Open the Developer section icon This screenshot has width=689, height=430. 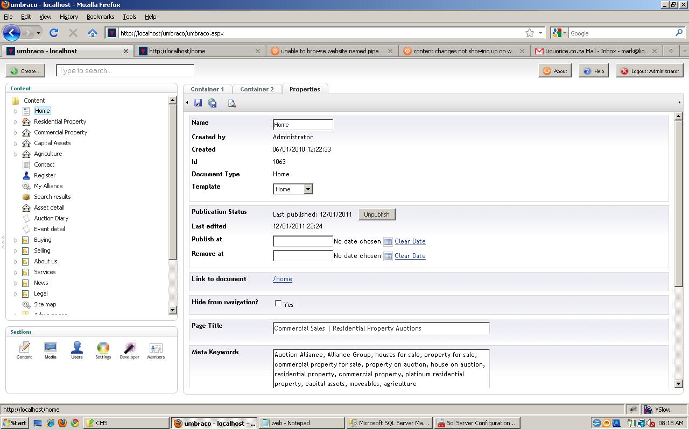coord(129,350)
